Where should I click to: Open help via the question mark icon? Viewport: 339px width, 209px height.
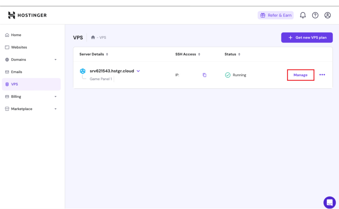pyautogui.click(x=315, y=15)
